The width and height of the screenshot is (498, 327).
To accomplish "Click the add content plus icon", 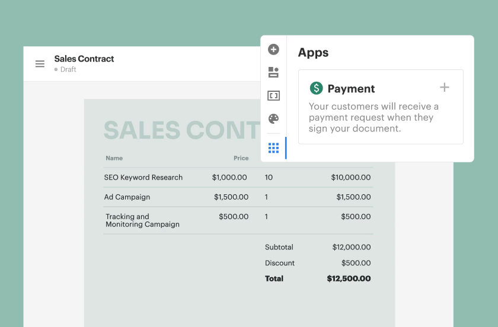I will (x=273, y=49).
